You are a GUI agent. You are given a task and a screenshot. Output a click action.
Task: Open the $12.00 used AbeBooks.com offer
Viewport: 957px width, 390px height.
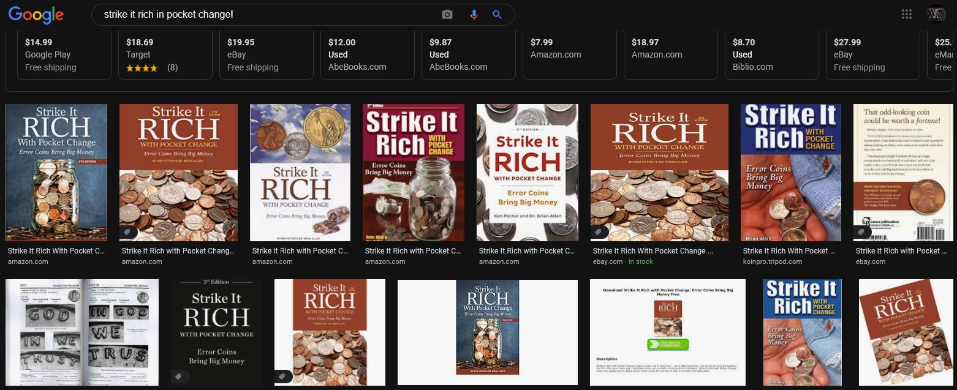(x=366, y=54)
